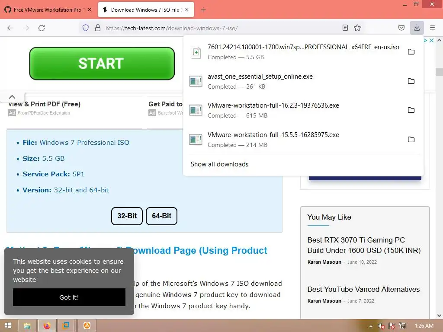Go back with the browser back arrow
The height and width of the screenshot is (332, 443).
tap(10, 28)
